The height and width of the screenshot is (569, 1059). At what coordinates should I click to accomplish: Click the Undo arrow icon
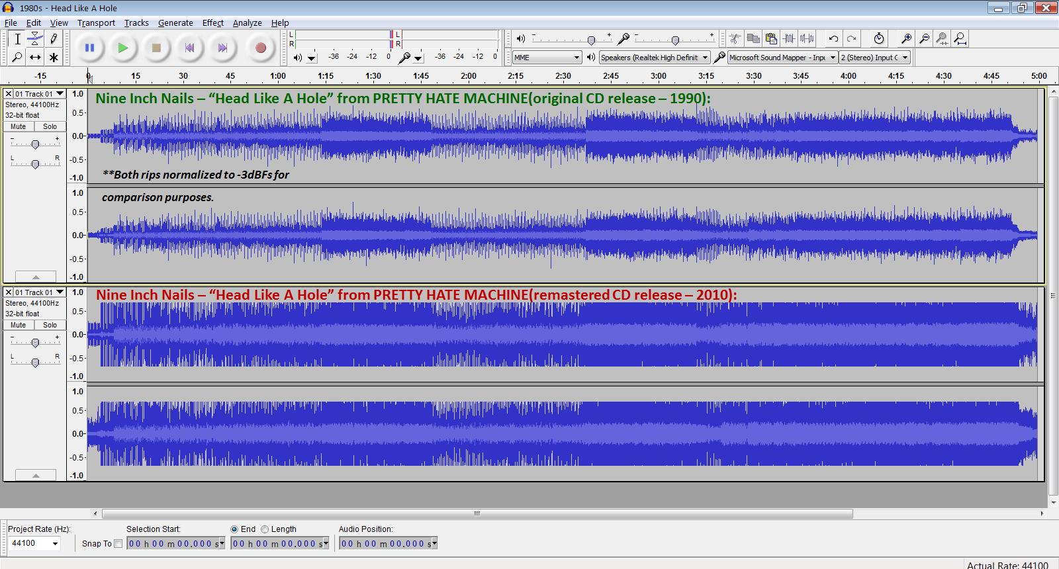pos(833,39)
